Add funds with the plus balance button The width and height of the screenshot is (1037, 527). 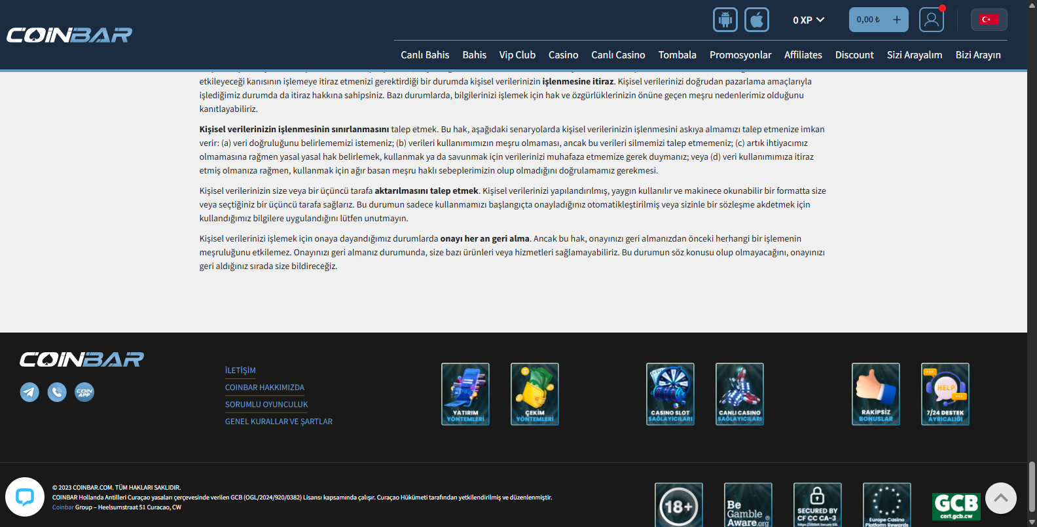pyautogui.click(x=897, y=20)
